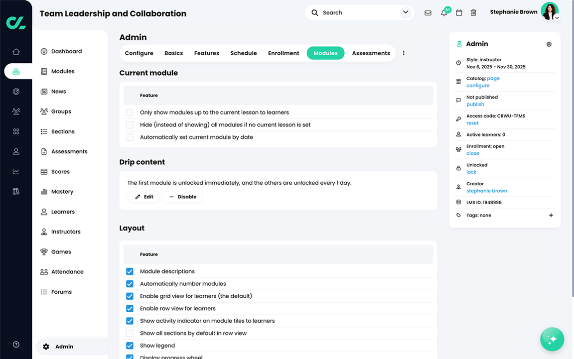Open the calendar icon in top bar
574x359 pixels.
(x=458, y=12)
